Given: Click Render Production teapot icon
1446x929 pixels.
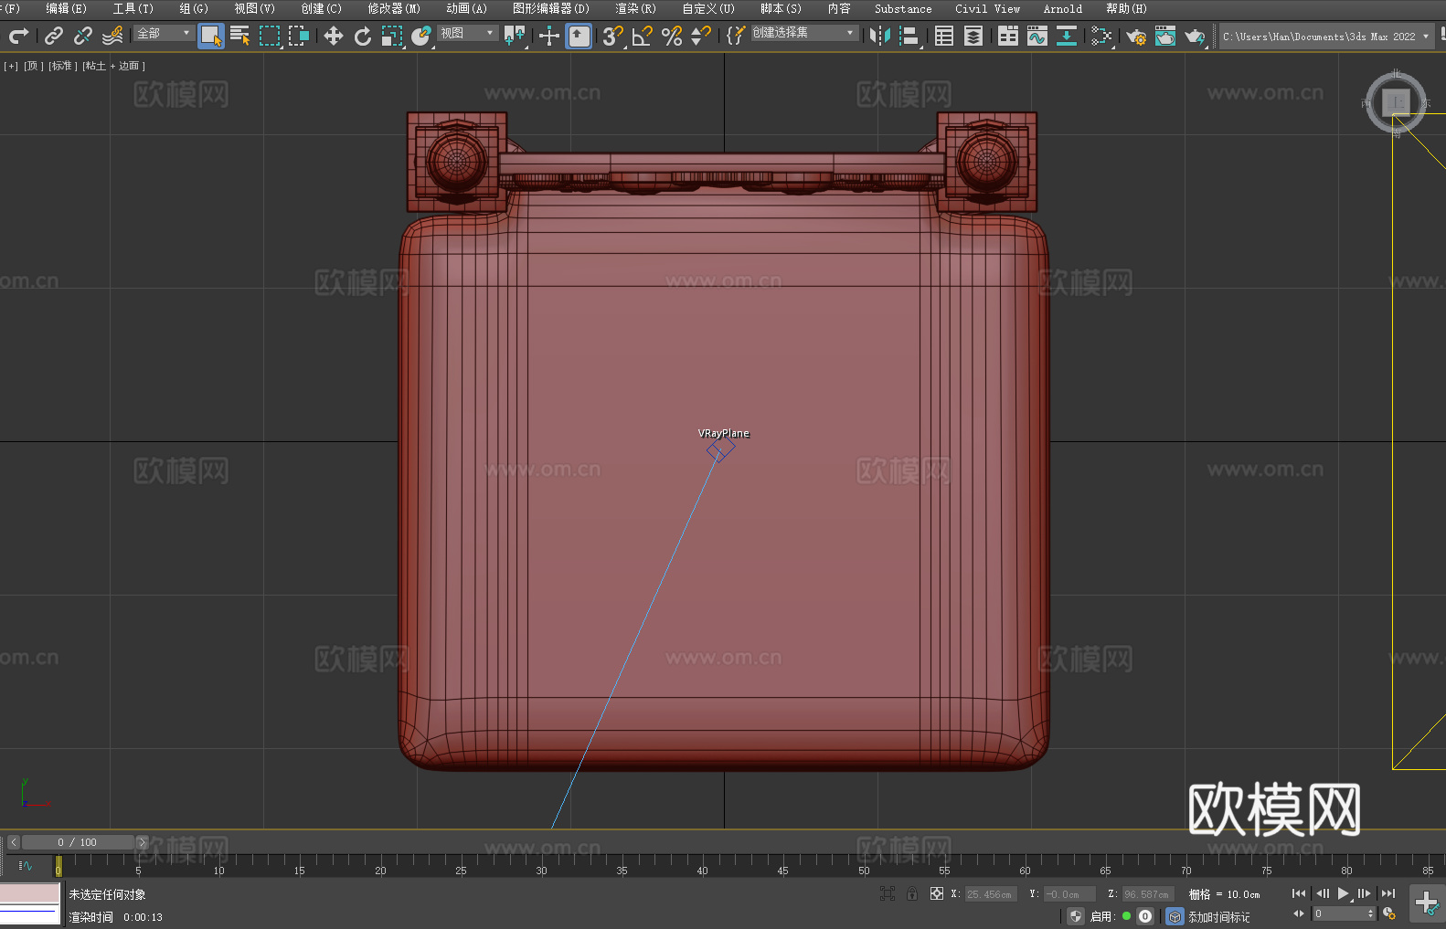Looking at the screenshot, I should coord(1195,36).
